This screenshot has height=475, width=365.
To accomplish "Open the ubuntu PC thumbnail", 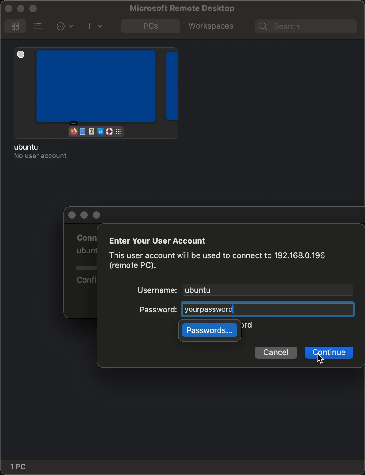I will coord(96,93).
